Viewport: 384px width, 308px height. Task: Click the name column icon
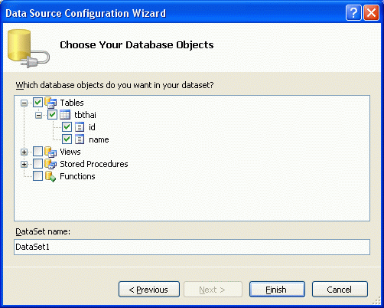(80, 139)
